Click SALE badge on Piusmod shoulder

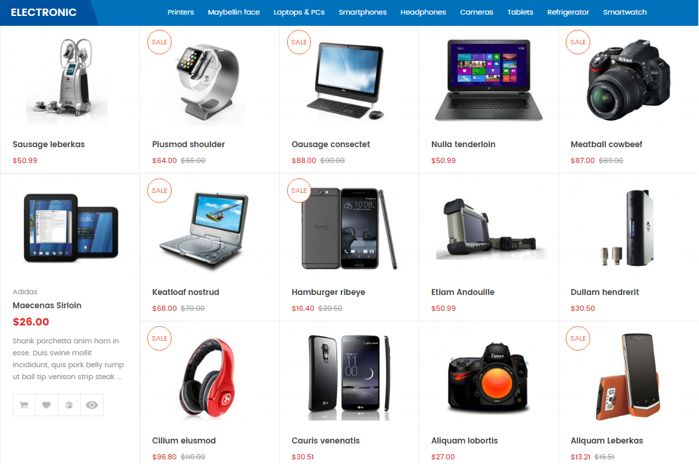(x=159, y=42)
